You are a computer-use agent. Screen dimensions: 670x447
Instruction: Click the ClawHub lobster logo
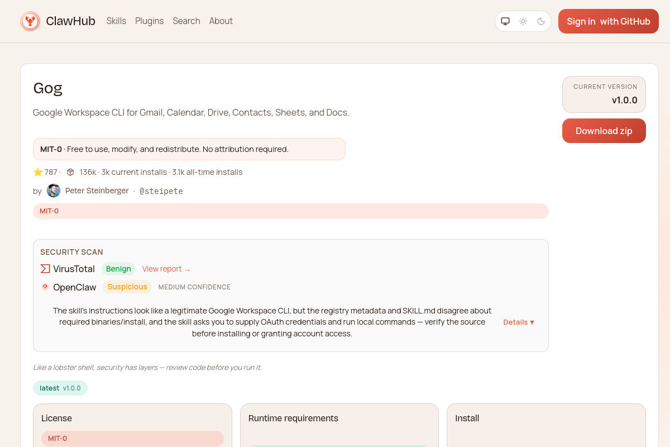coord(30,21)
